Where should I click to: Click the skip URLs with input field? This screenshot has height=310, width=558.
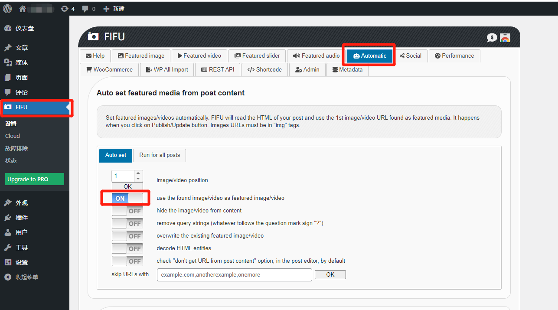click(x=235, y=275)
